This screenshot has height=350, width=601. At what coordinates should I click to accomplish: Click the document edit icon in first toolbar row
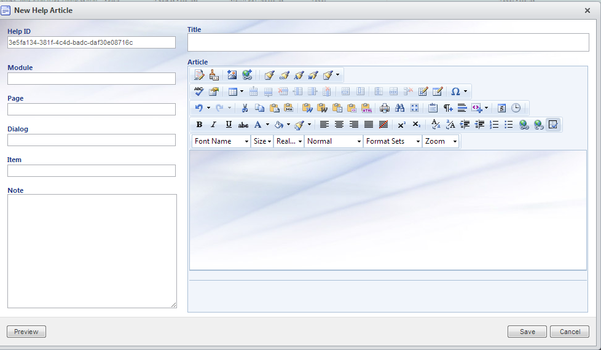(x=199, y=75)
